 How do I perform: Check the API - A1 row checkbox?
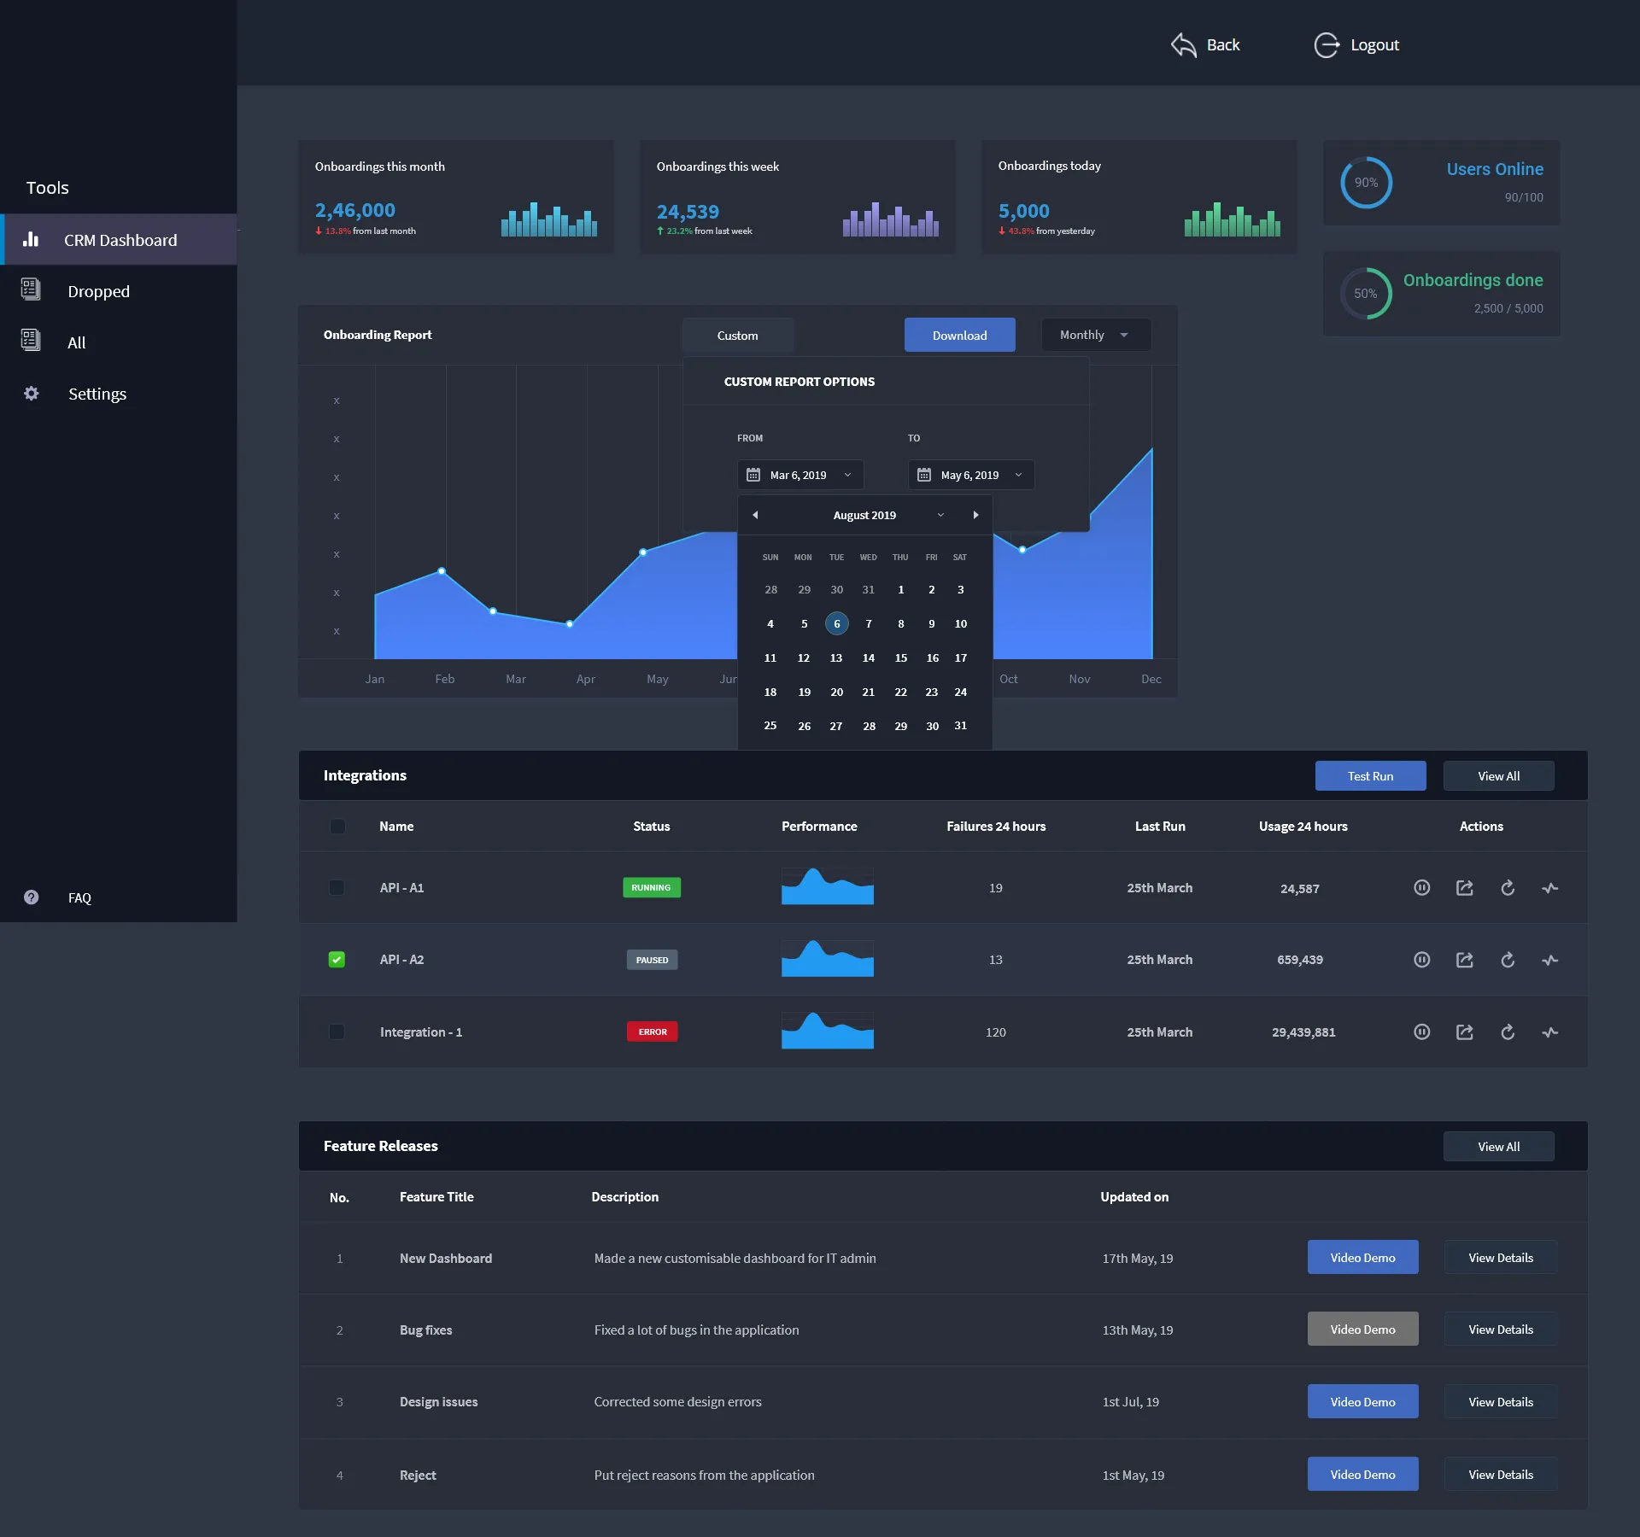click(x=337, y=888)
